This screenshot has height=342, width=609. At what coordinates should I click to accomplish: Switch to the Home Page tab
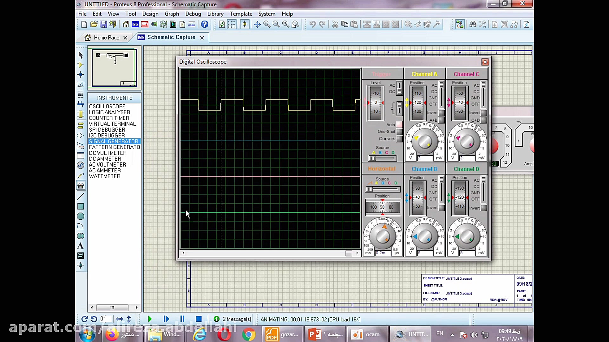click(x=106, y=37)
